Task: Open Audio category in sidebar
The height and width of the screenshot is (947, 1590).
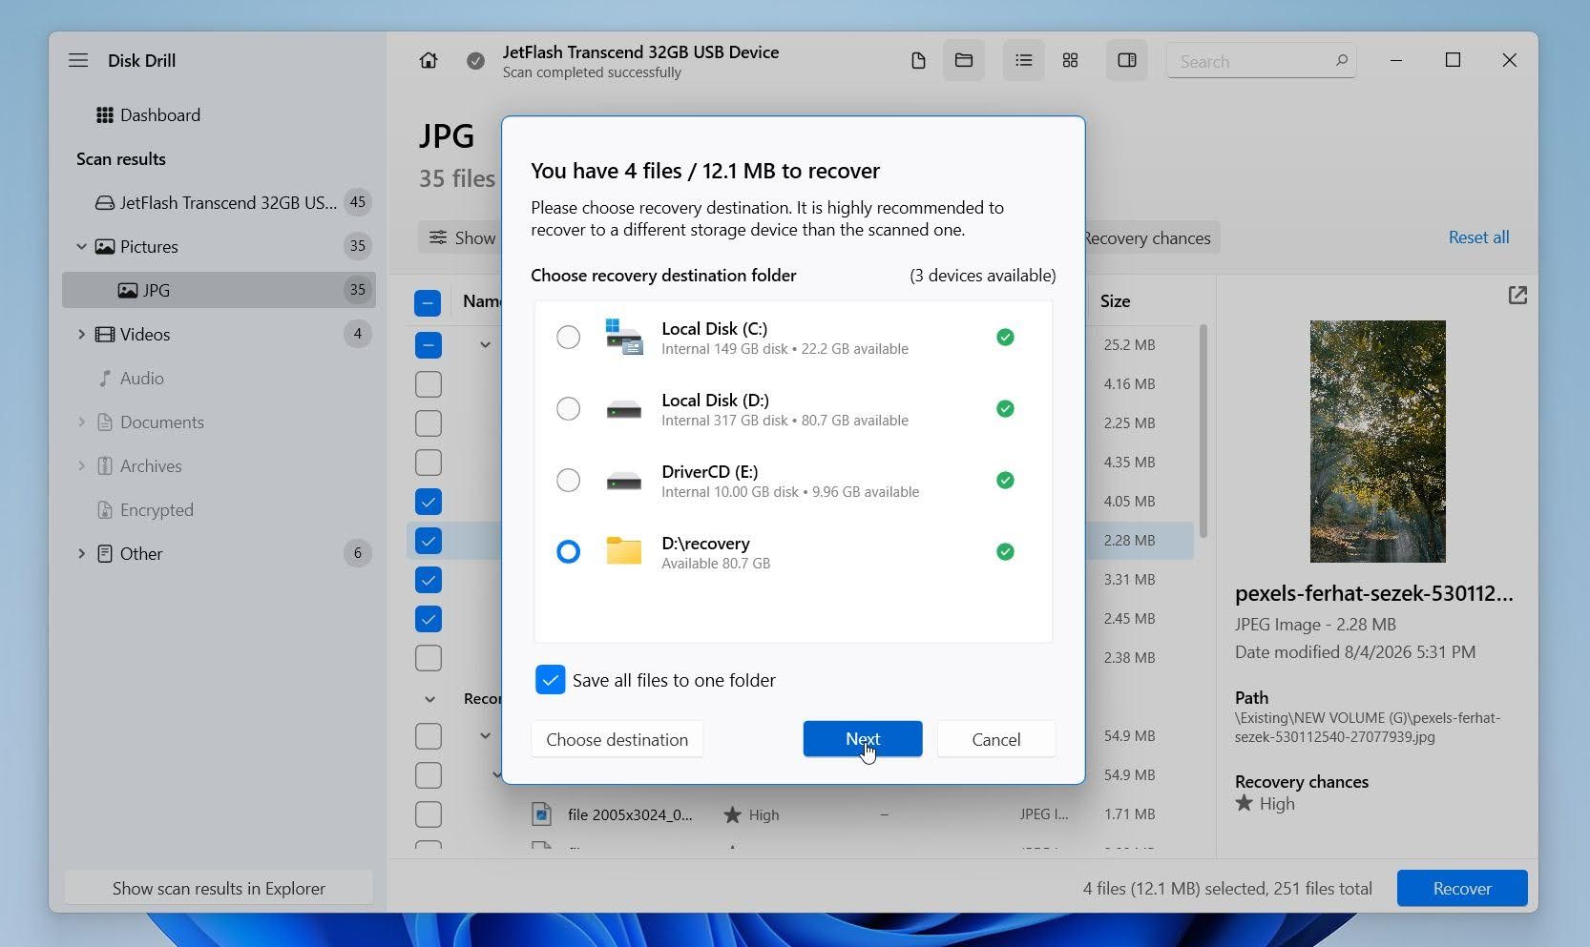Action: coord(132,378)
